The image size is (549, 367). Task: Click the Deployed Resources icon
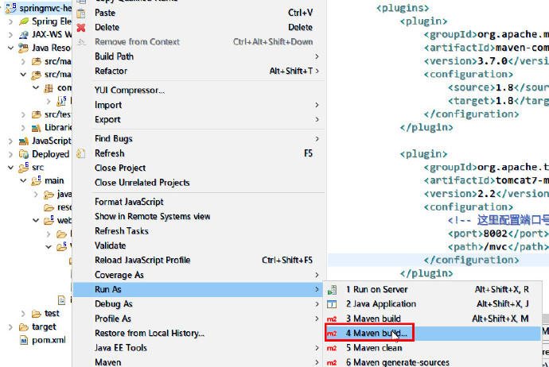click(x=24, y=154)
